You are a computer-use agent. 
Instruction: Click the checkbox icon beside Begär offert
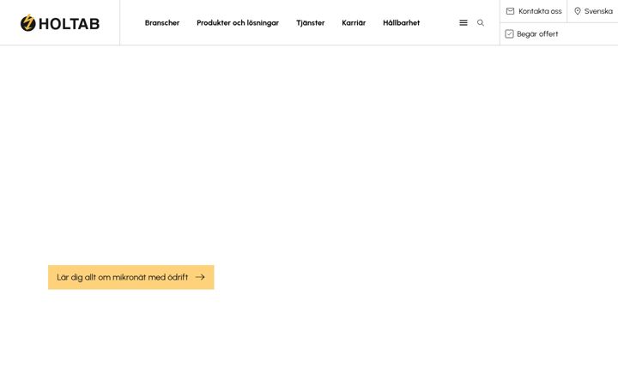(x=509, y=33)
